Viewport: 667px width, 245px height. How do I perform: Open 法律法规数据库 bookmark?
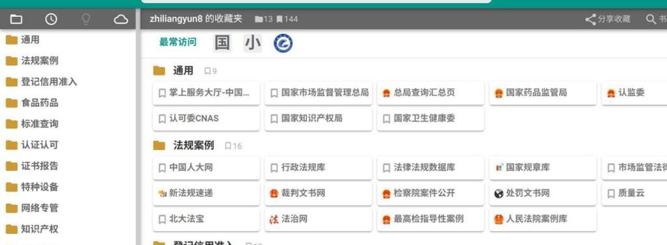pyautogui.click(x=430, y=168)
